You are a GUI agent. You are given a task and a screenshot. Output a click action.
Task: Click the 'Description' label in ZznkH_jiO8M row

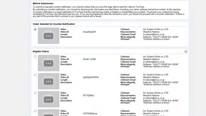click(x=66, y=64)
